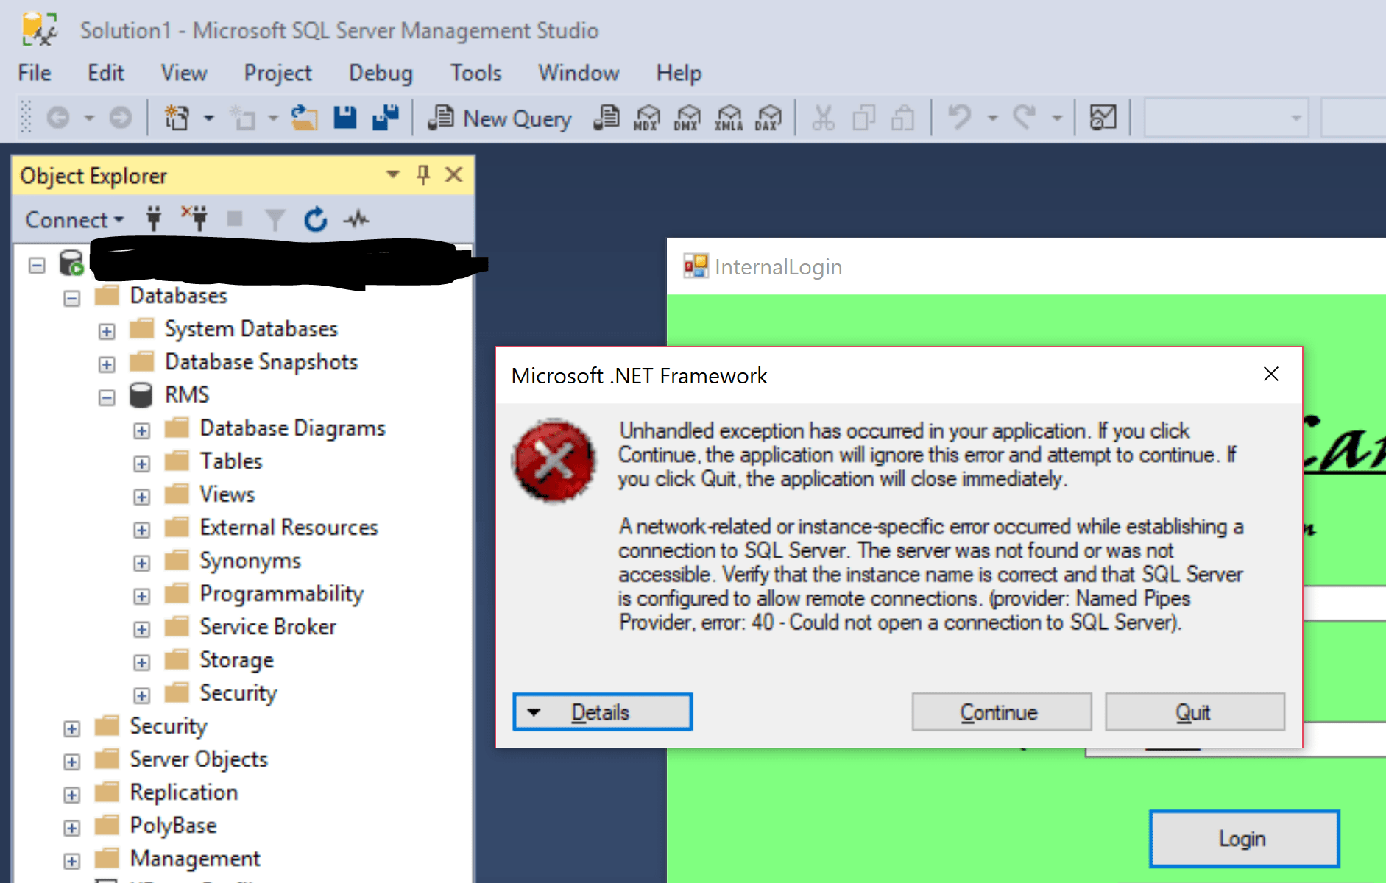
Task: Expand the Views folder node
Action: (x=142, y=497)
